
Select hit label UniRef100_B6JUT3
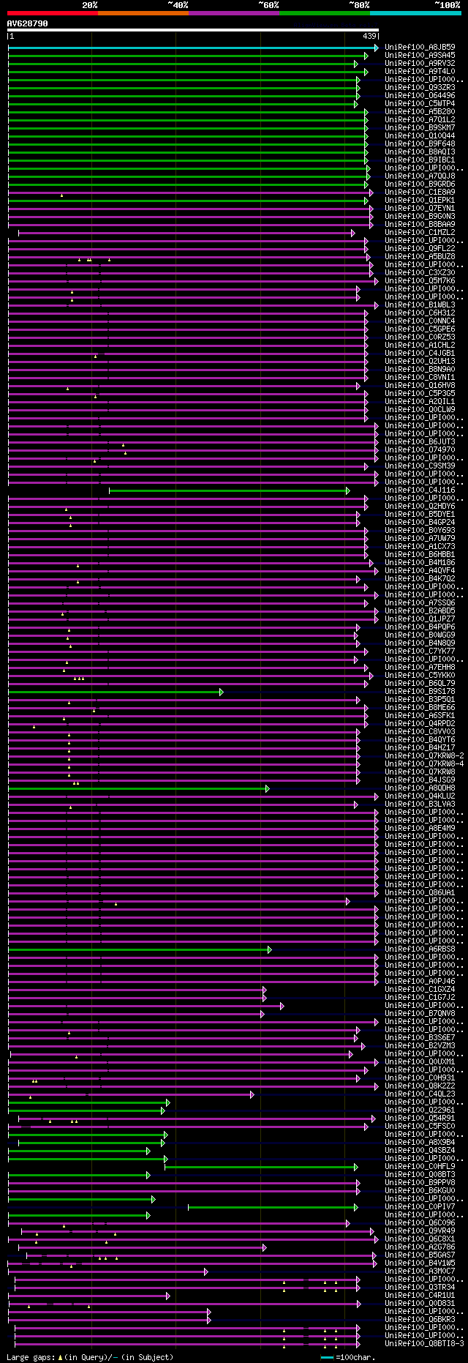click(x=420, y=442)
